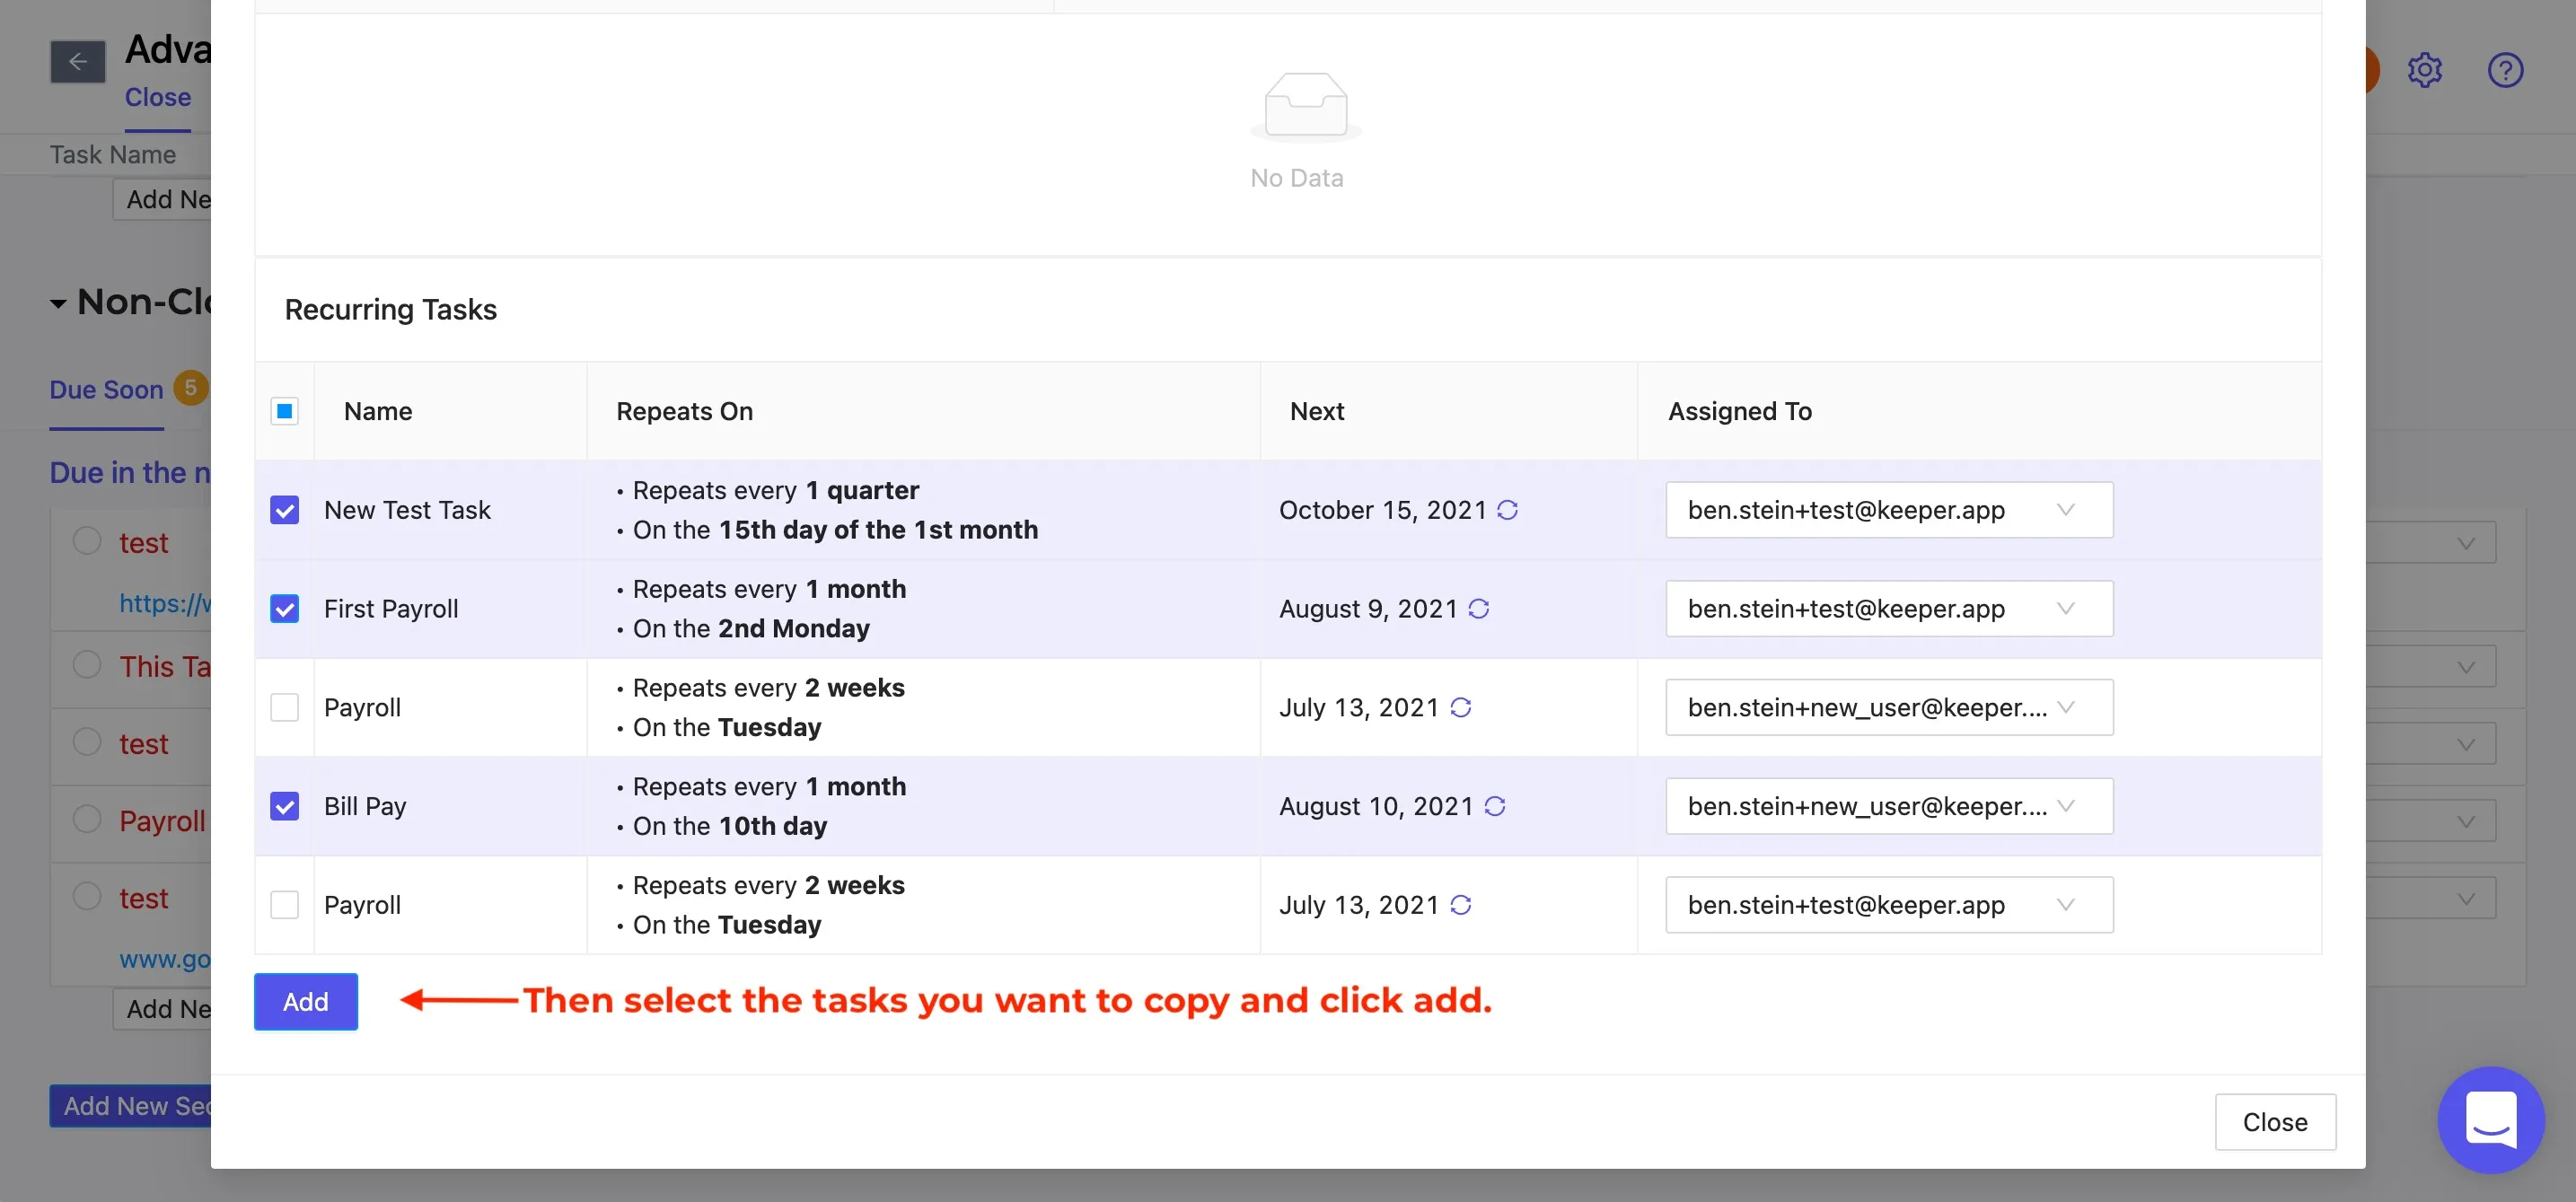Open the assignee dropdown for New Test Task
Image resolution: width=2576 pixels, height=1202 pixels.
tap(1889, 510)
